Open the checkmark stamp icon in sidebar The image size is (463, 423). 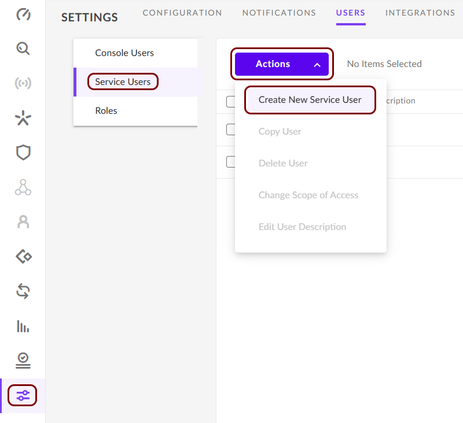click(x=23, y=361)
